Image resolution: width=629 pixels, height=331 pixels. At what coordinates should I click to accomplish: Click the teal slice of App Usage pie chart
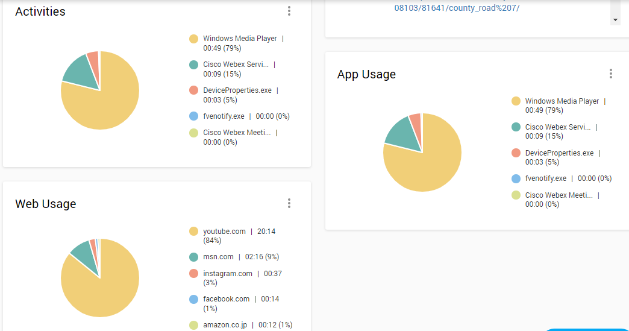[403, 133]
